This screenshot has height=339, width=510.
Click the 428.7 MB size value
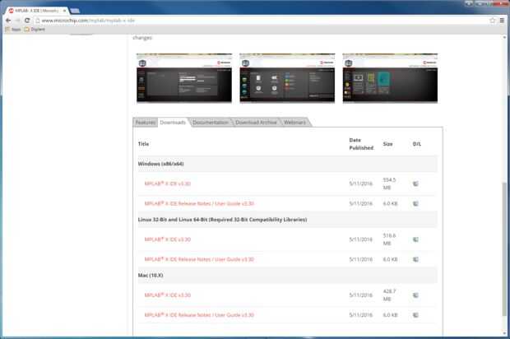click(x=389, y=295)
